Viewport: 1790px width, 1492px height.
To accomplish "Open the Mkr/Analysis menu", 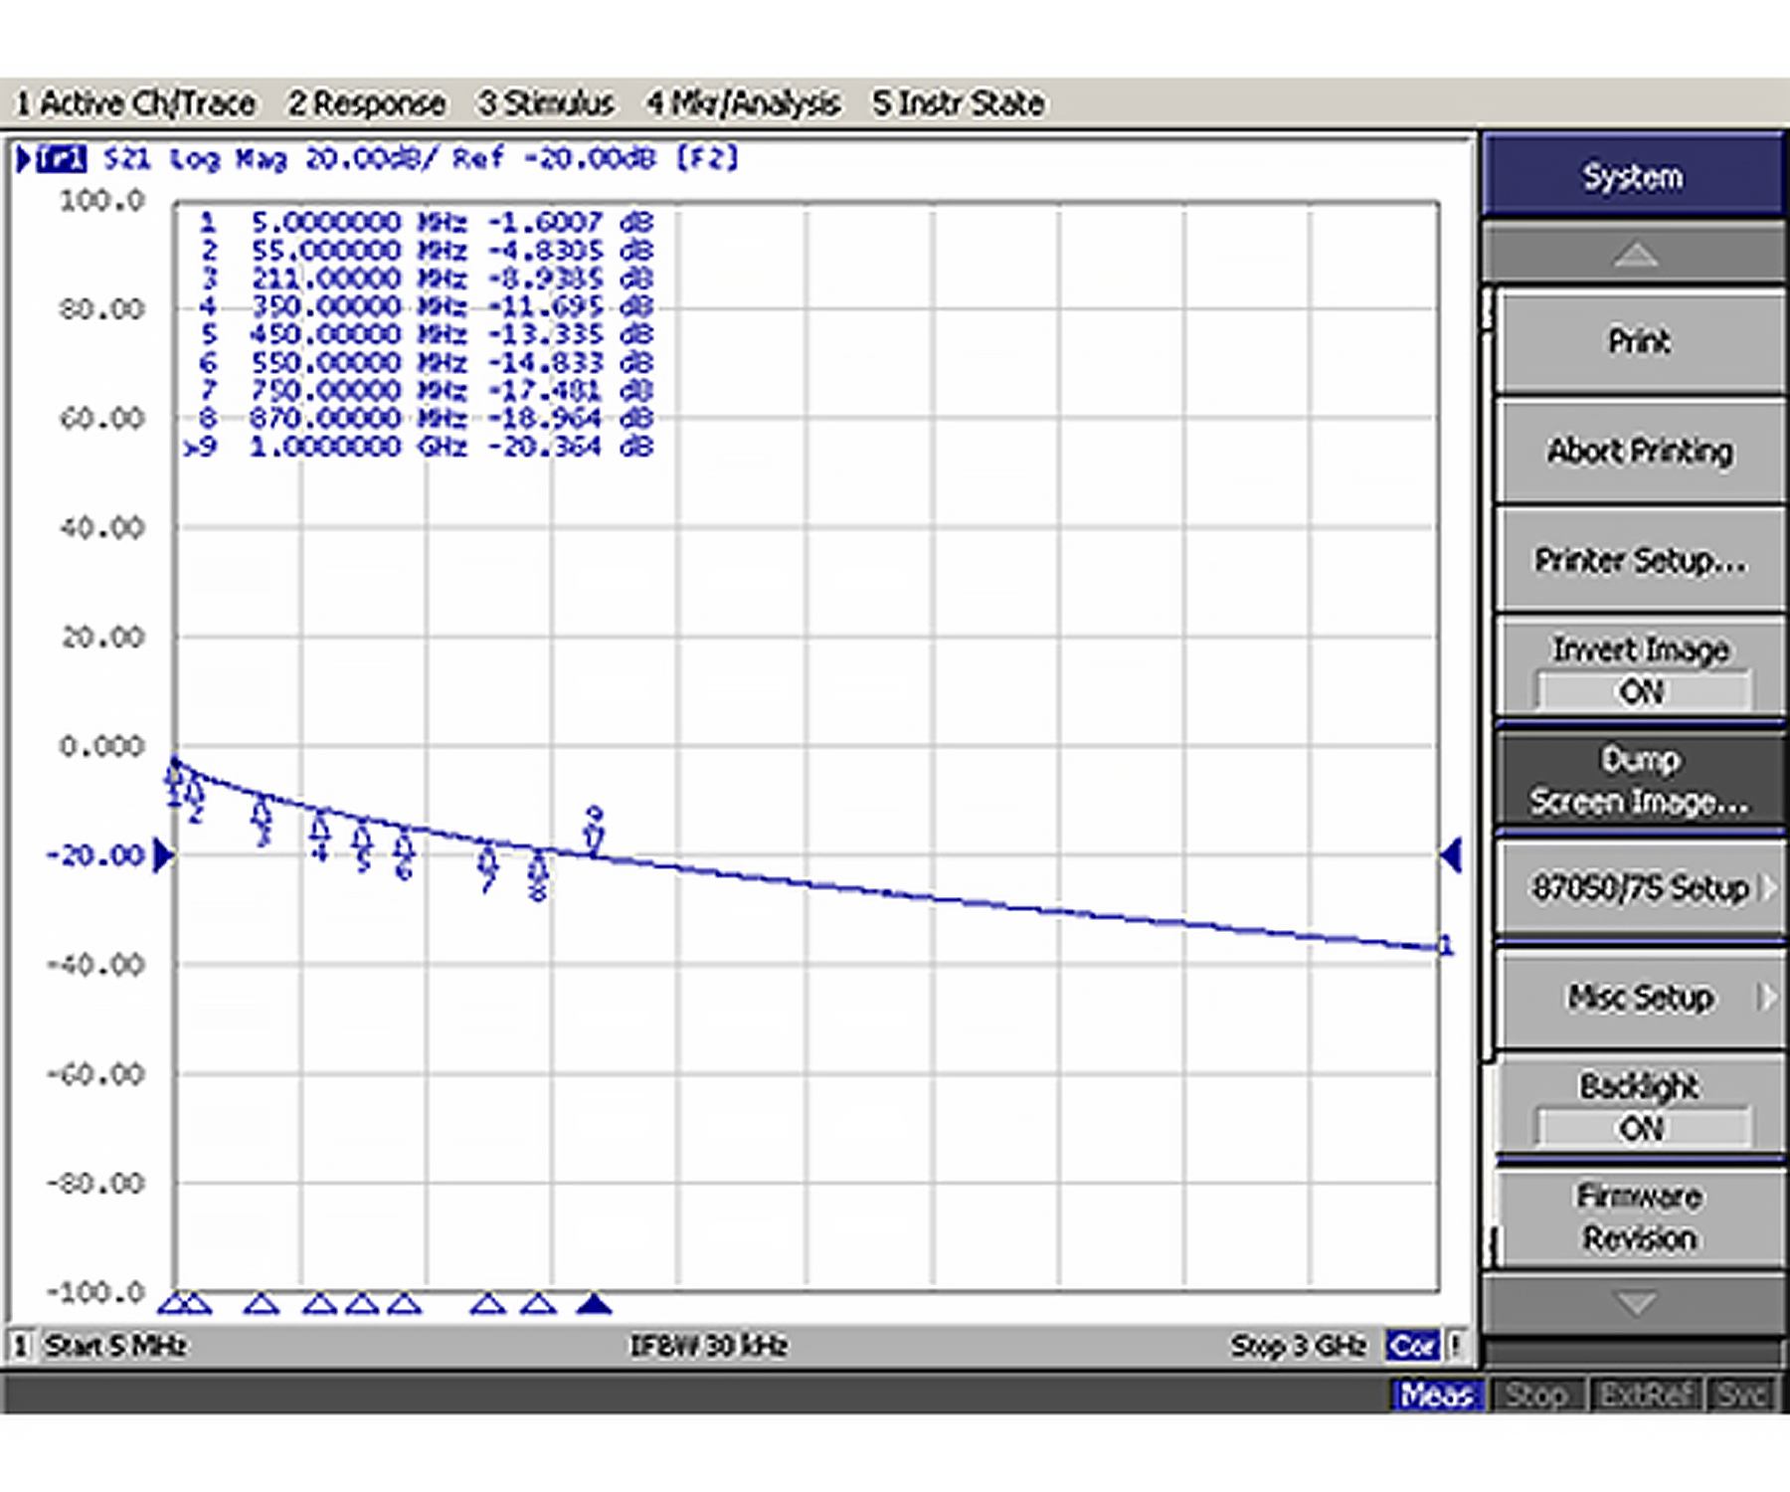I will [x=743, y=103].
